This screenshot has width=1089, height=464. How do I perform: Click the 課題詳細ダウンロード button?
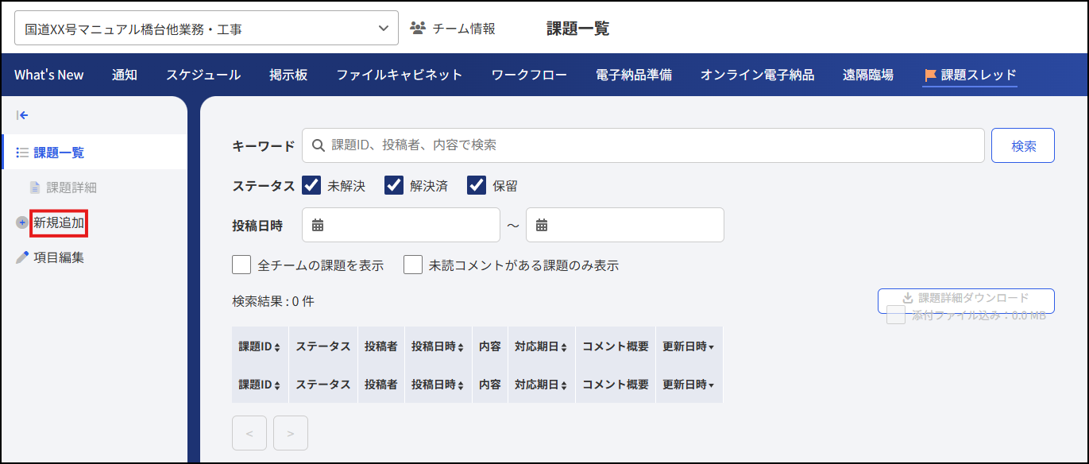[x=966, y=301]
